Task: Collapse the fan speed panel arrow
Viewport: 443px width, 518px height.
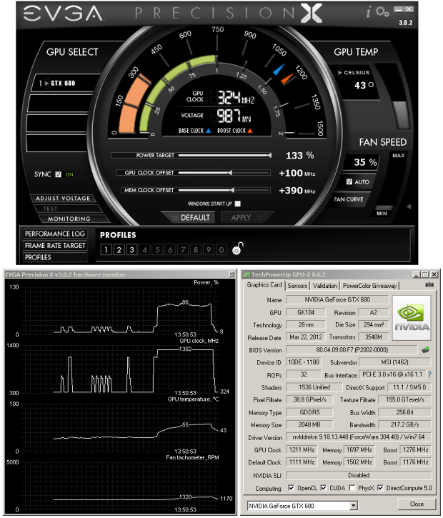Action: coord(409,206)
